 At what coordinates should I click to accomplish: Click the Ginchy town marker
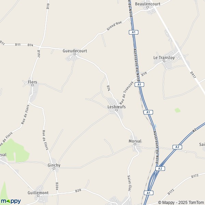coord(54,168)
